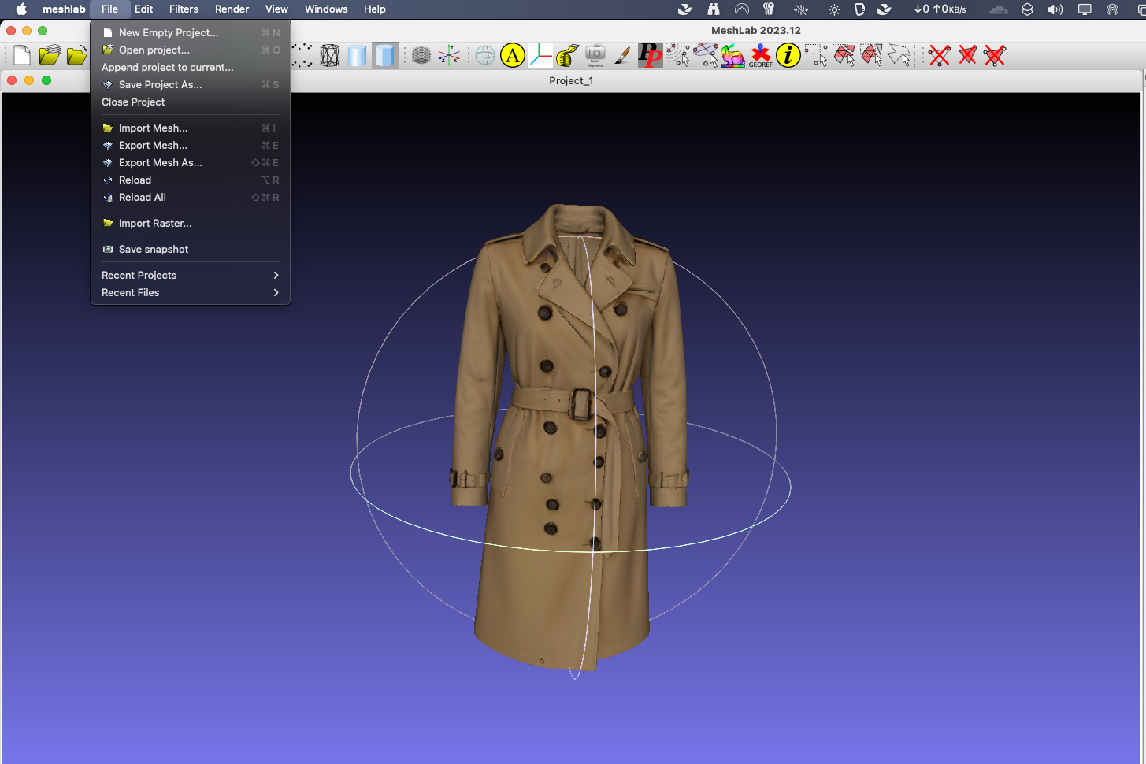Activate the PickPoints PP tool
1146x764 pixels.
click(650, 55)
